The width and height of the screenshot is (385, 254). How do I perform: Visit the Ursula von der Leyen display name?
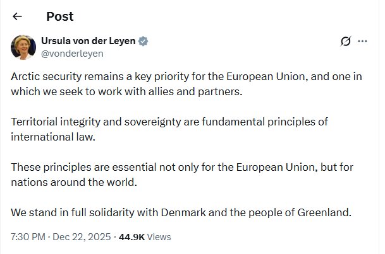point(89,42)
